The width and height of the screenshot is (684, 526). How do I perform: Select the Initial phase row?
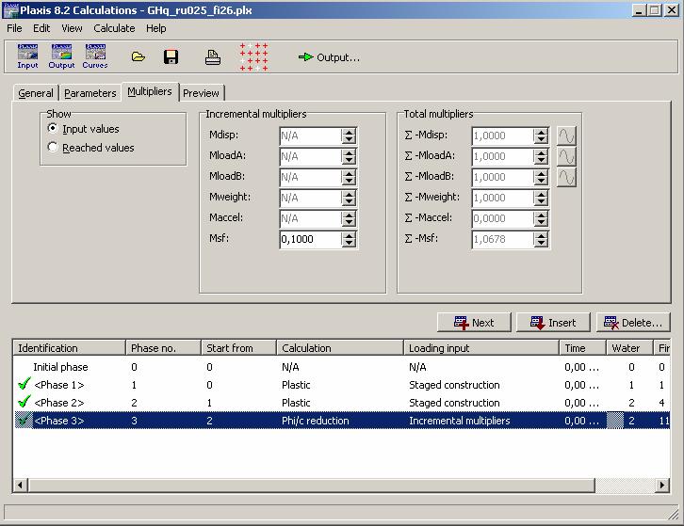pos(342,367)
